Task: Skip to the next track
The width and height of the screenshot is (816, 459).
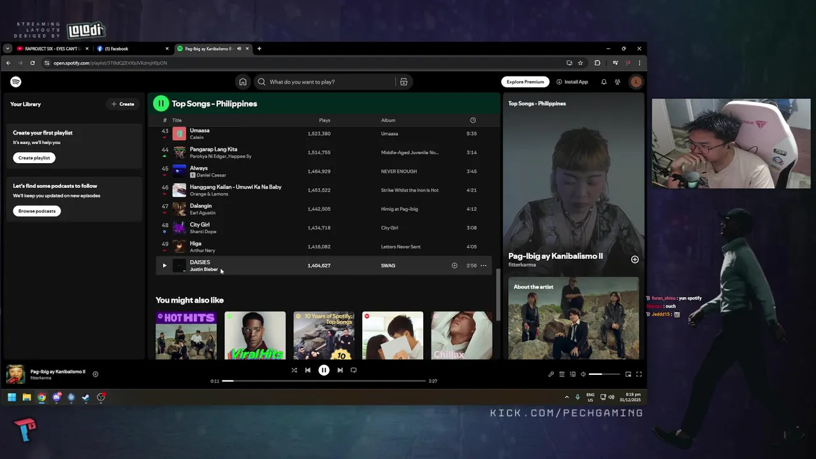Action: click(x=340, y=370)
